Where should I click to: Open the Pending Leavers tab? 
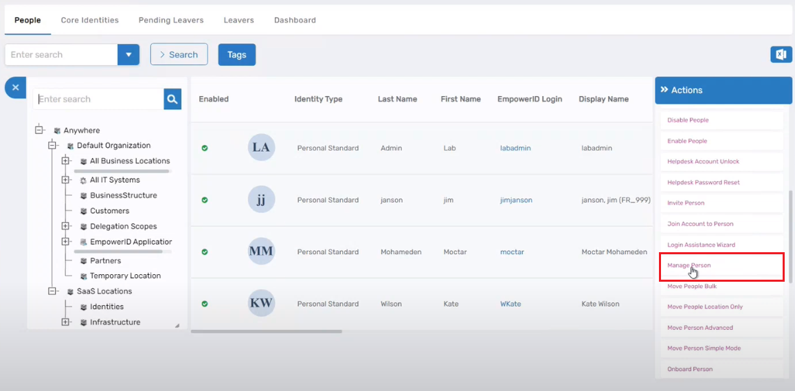pyautogui.click(x=171, y=21)
